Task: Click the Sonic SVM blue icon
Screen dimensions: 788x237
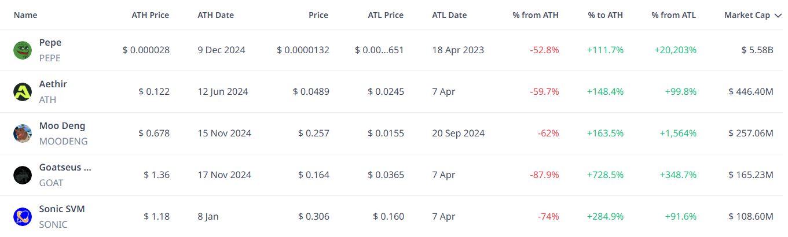Action: tap(23, 217)
